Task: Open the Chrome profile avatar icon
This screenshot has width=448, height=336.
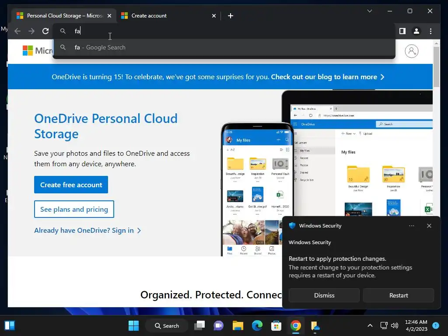Action: click(x=416, y=31)
